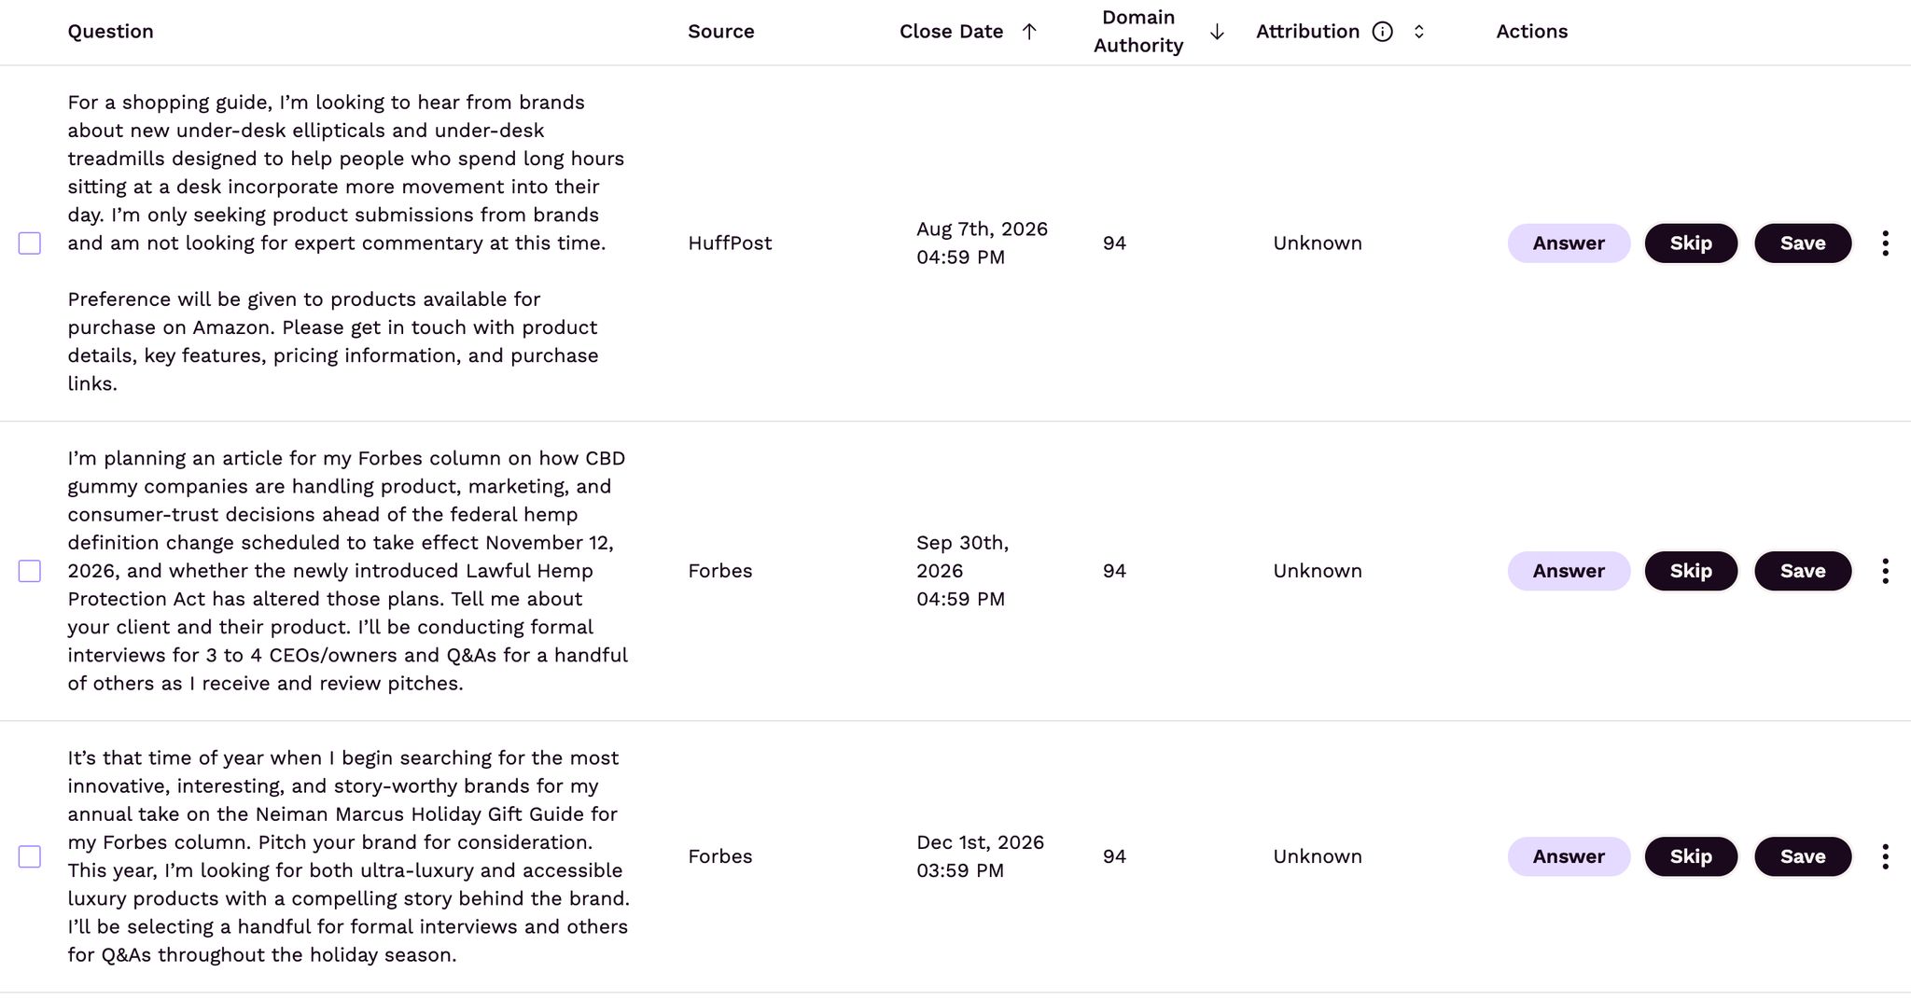This screenshot has height=1000, width=1911.
Task: Toggle the Attribution column sort chevrons
Action: (1419, 32)
